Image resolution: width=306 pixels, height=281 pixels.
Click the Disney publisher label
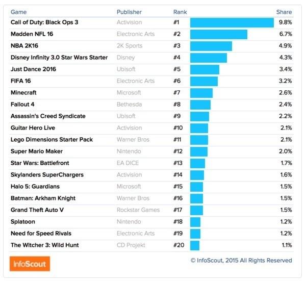pyautogui.click(x=125, y=58)
